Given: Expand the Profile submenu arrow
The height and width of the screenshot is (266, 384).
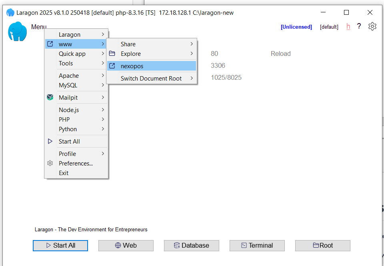Looking at the screenshot, I should (x=103, y=154).
